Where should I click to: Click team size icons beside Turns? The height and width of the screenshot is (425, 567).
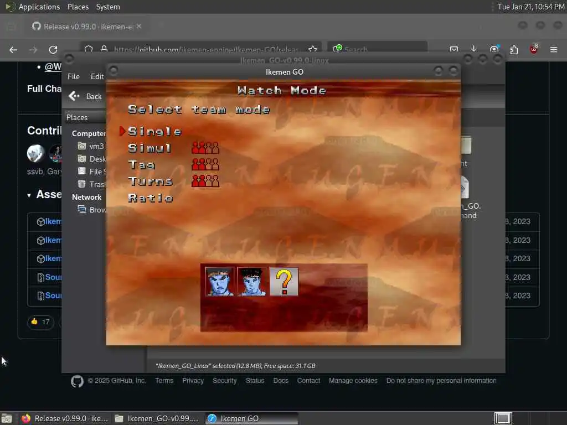click(x=205, y=181)
